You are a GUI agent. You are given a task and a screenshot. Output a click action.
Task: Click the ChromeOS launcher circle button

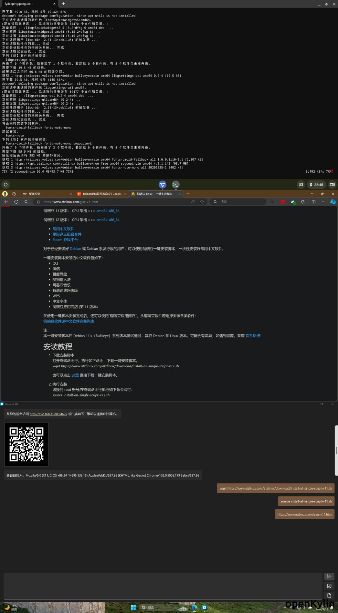point(6,185)
